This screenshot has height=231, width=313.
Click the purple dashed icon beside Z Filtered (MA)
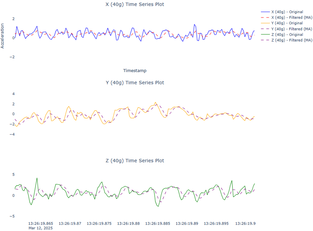tap(266, 40)
